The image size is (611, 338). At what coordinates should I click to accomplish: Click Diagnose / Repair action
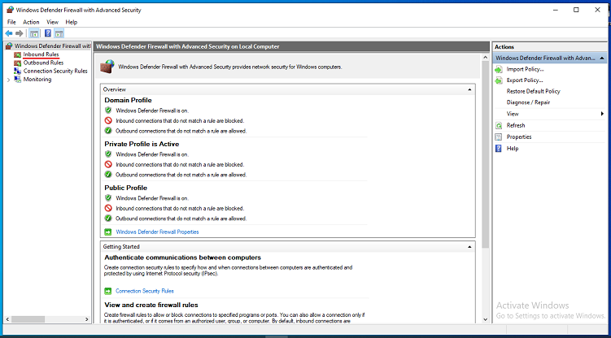[x=528, y=102]
